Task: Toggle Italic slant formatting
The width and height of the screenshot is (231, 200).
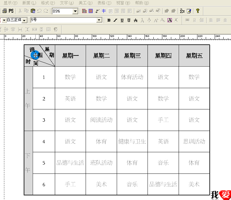Action: 115,20
